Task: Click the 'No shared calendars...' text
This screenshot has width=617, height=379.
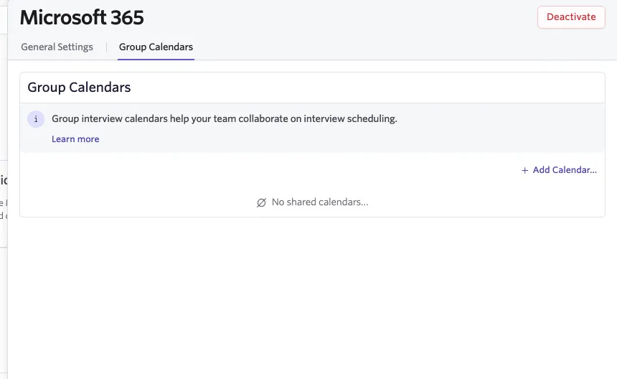Action: [x=320, y=202]
